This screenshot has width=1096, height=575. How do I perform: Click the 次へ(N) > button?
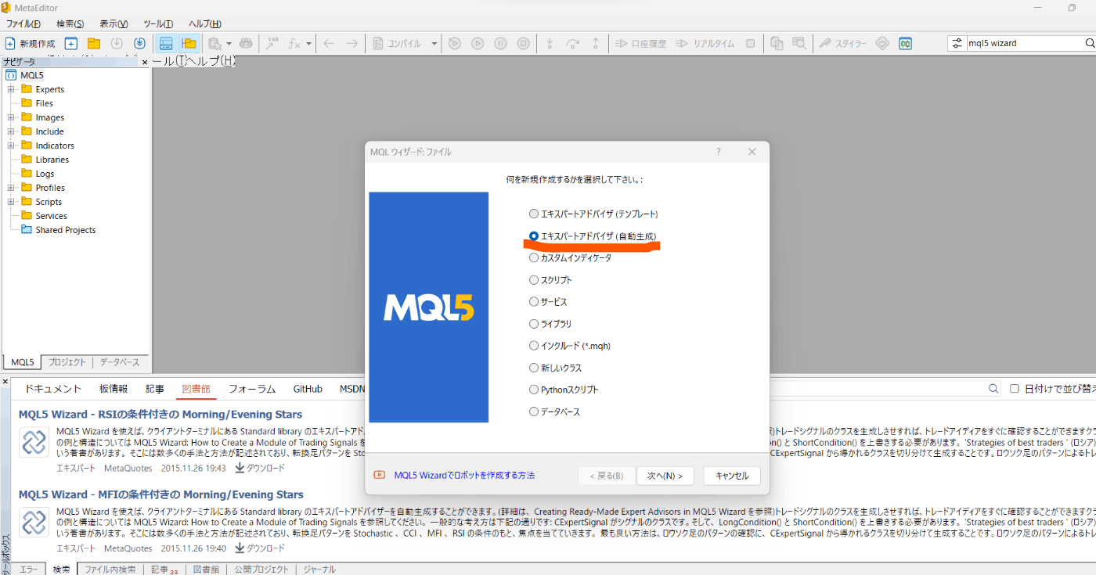coord(665,476)
